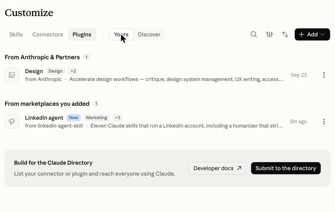The image size is (335, 212).
Task: Open Developer docs link
Action: point(217,168)
